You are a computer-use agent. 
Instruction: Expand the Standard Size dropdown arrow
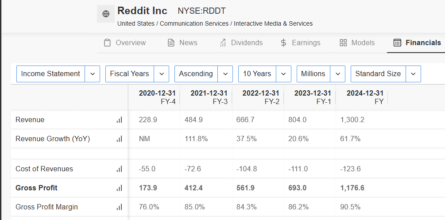tap(414, 74)
